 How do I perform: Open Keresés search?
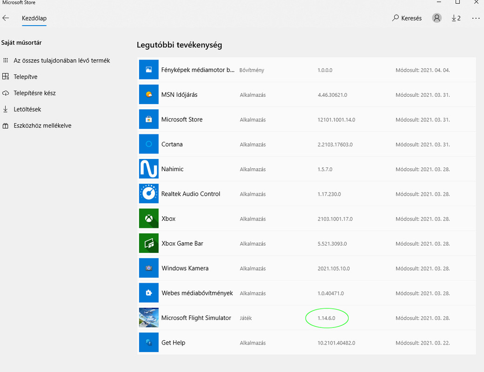pyautogui.click(x=407, y=18)
